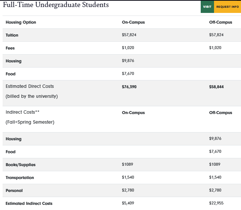Click the Transportation row label
This screenshot has height=210, width=241.
[x=20, y=178]
